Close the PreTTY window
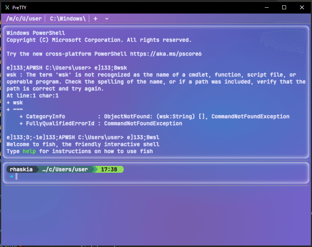Image resolution: width=312 pixels, height=247 pixels. (302, 7)
